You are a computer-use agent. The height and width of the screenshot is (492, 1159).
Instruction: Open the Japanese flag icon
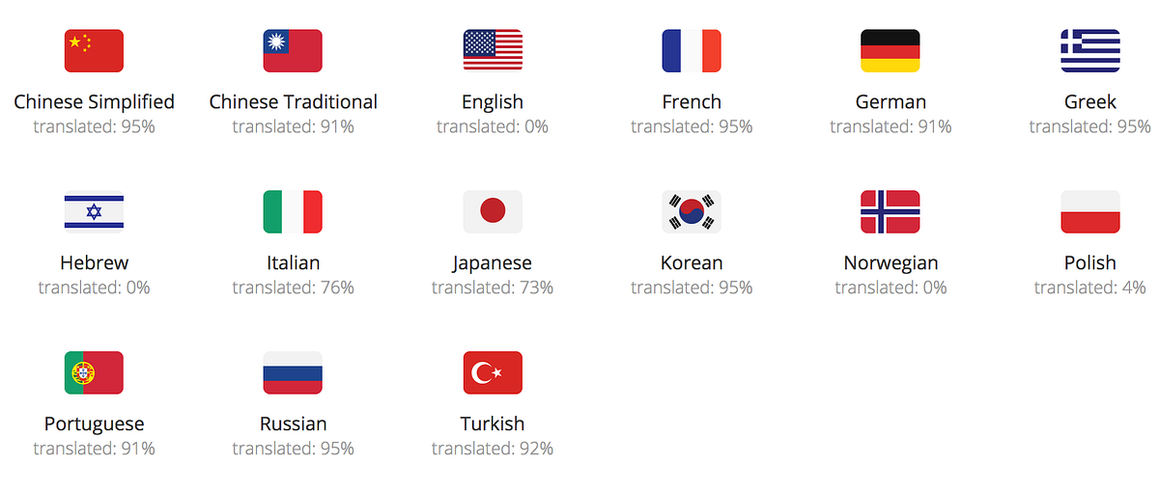493,212
